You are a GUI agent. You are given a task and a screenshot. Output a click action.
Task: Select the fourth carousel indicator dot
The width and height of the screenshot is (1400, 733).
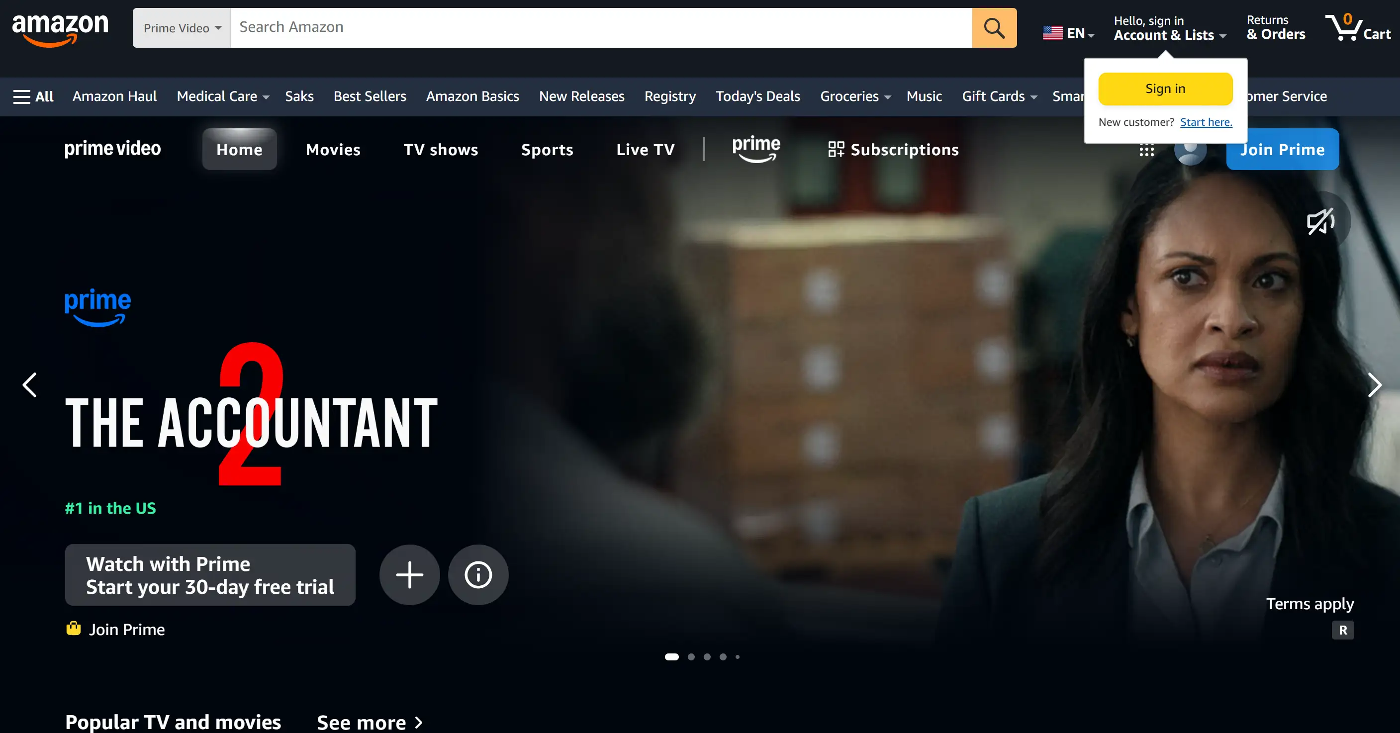723,657
